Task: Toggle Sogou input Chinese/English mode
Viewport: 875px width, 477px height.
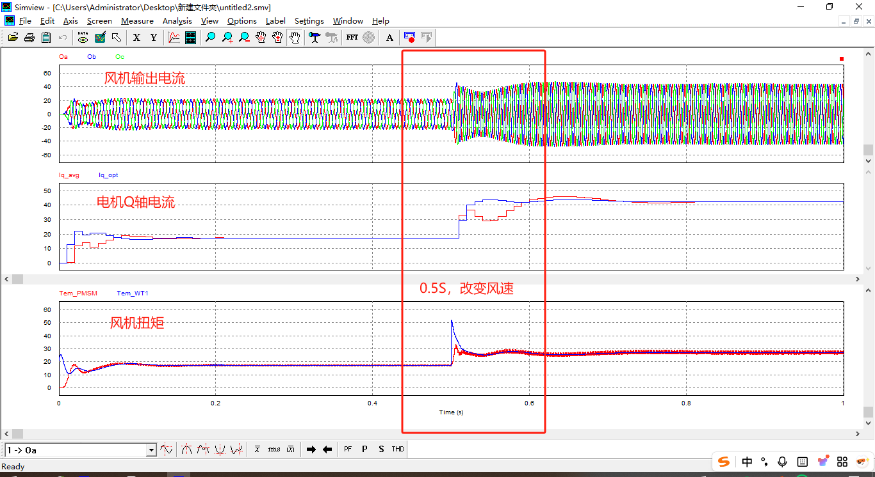Action: [747, 462]
